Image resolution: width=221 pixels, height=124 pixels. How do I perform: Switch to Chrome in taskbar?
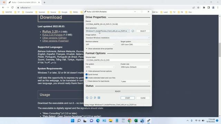click(x=129, y=121)
